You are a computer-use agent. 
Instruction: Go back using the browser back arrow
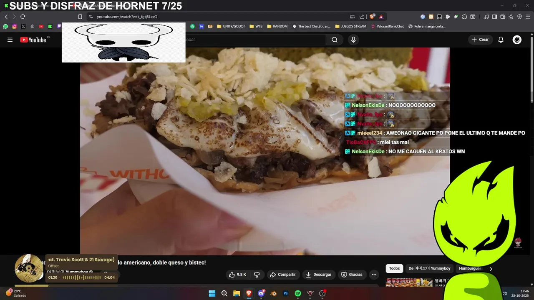[6, 17]
